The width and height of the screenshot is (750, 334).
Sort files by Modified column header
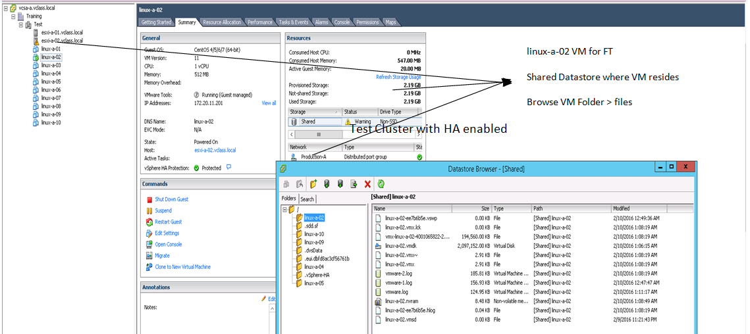[x=639, y=208]
